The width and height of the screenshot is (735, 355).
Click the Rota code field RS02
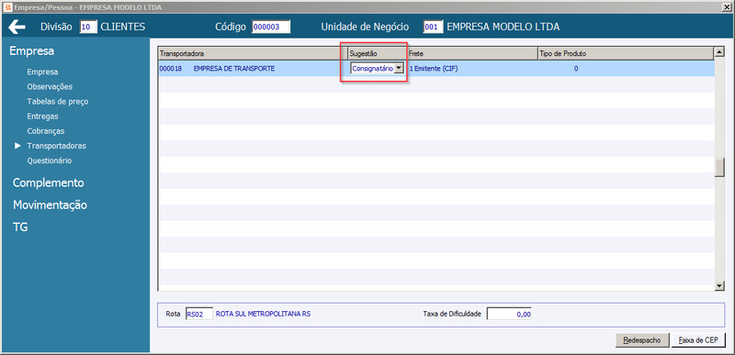click(199, 315)
